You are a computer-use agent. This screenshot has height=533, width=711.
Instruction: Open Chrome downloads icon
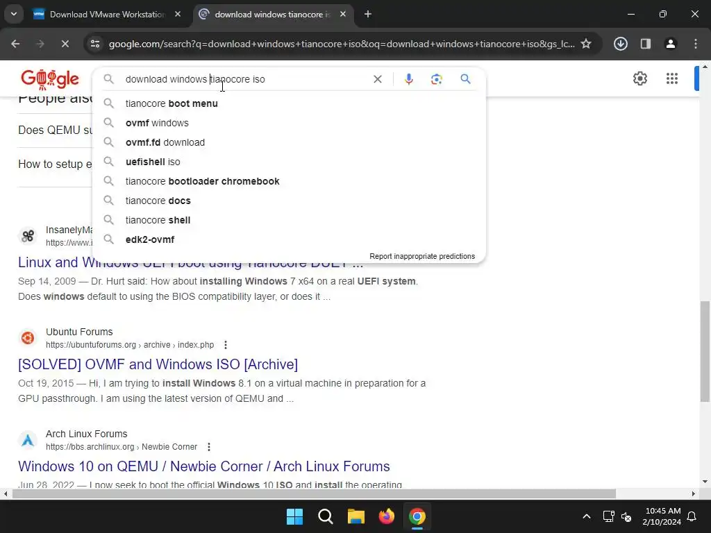pyautogui.click(x=620, y=44)
